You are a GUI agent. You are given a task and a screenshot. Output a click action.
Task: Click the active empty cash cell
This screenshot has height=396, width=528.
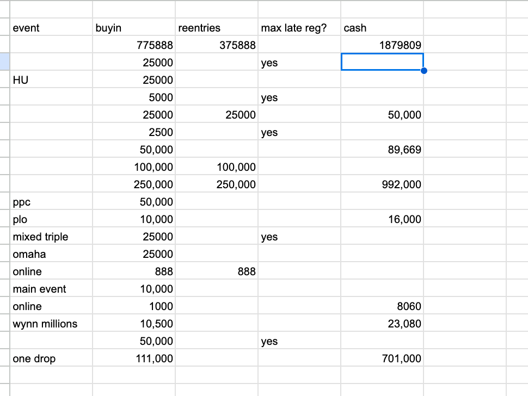click(382, 62)
